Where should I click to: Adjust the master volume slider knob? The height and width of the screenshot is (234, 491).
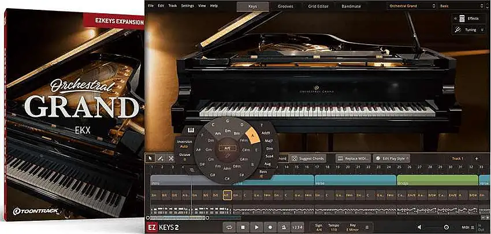click(x=447, y=228)
